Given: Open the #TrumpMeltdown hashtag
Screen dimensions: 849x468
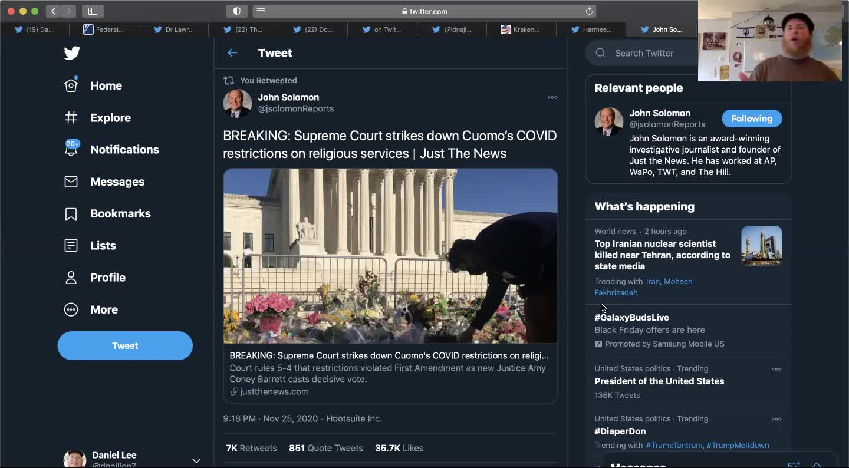Looking at the screenshot, I should [738, 446].
